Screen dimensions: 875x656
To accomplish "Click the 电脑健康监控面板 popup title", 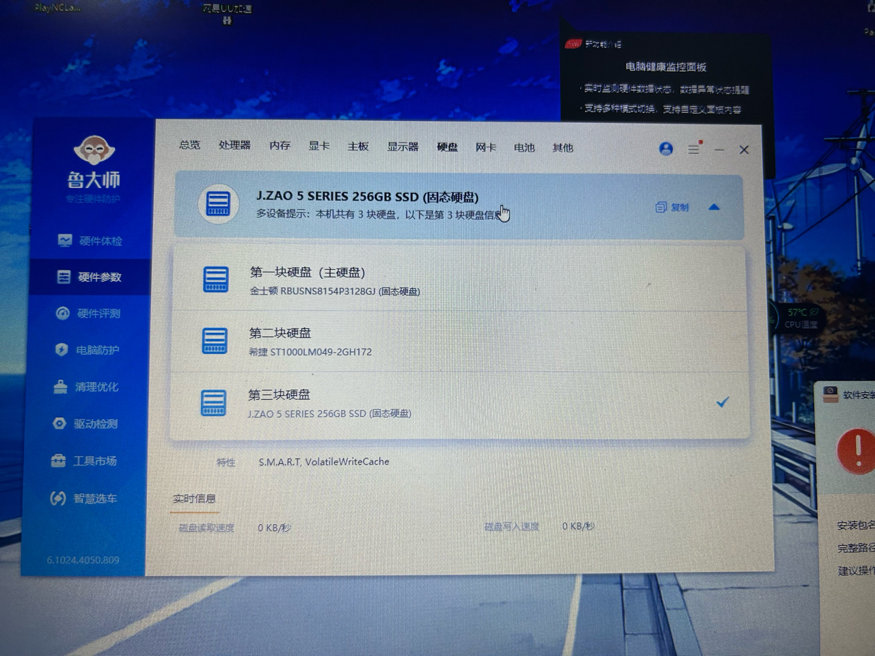I will [666, 66].
